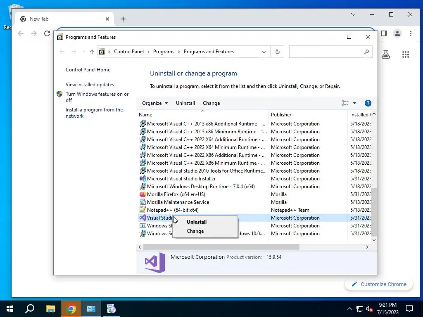
Task: Open Chrome's tab search chevron
Action: 353,14
